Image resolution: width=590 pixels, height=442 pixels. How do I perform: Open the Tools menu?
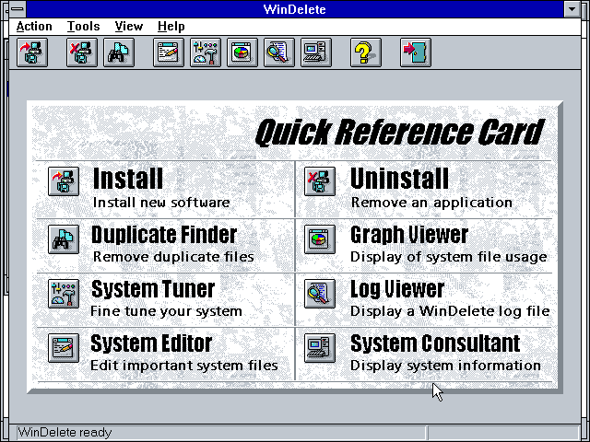(x=84, y=27)
